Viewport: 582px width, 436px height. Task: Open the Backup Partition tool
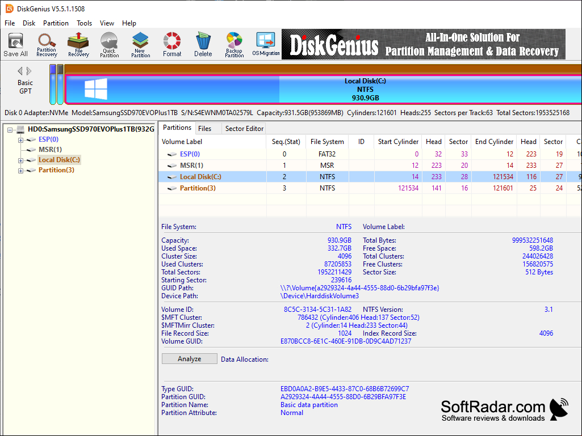(x=234, y=44)
